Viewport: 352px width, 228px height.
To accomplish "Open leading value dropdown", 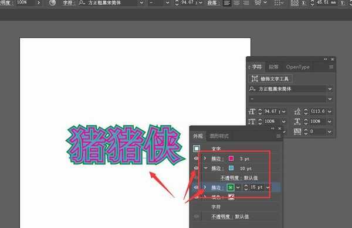I will coord(330,111).
